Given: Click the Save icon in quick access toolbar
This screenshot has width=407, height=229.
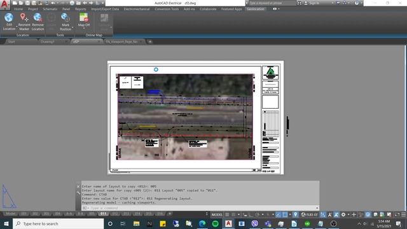Looking at the screenshot, I should [27, 3].
